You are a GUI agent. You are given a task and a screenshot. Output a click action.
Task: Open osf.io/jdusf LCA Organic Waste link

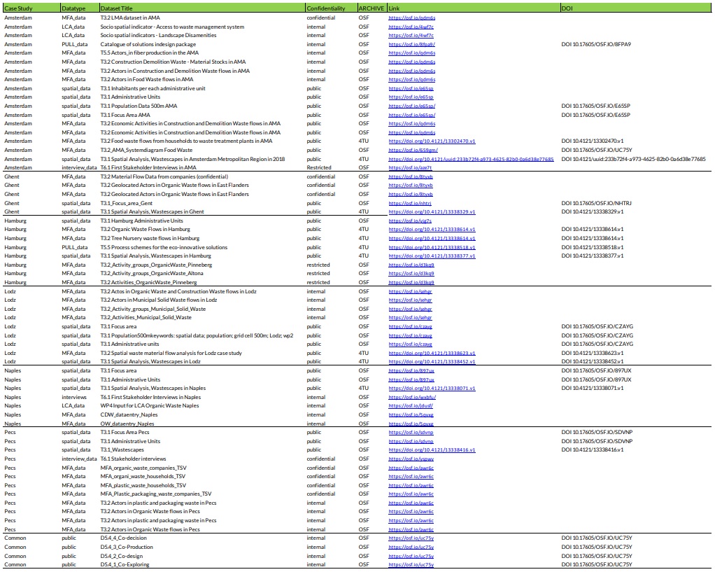click(411, 406)
